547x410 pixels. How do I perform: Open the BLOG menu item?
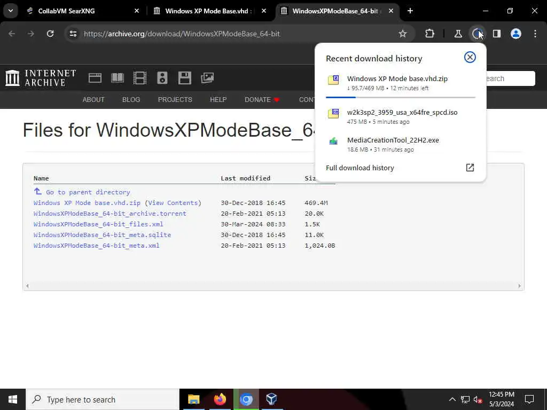pyautogui.click(x=131, y=100)
